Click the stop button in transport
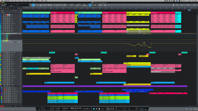The image size is (198, 111). point(94,109)
